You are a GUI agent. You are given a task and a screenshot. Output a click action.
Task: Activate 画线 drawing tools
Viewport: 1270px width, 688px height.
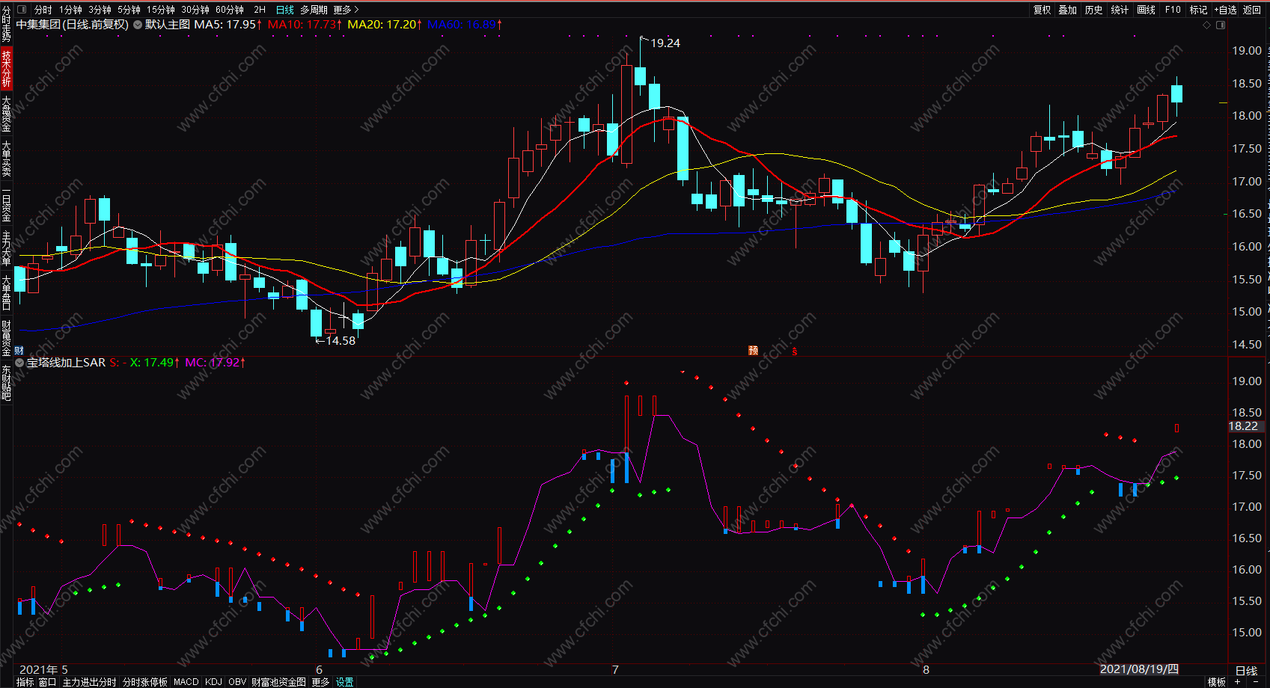1147,10
